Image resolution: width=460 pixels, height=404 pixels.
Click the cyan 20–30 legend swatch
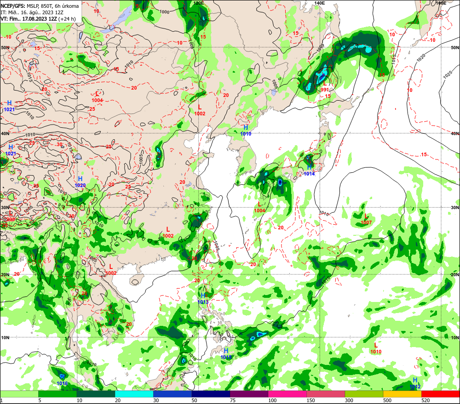[134, 394]
